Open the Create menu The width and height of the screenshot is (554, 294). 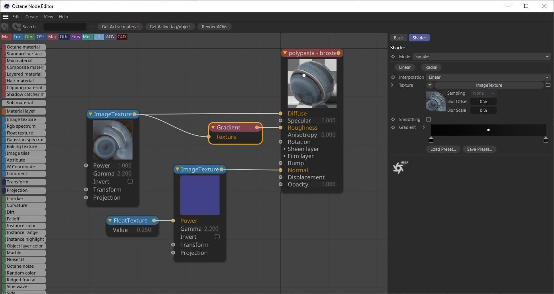pos(32,17)
